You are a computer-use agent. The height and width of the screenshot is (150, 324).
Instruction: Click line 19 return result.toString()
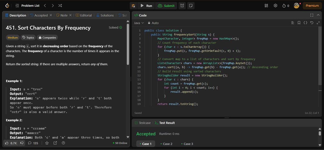click(178, 104)
